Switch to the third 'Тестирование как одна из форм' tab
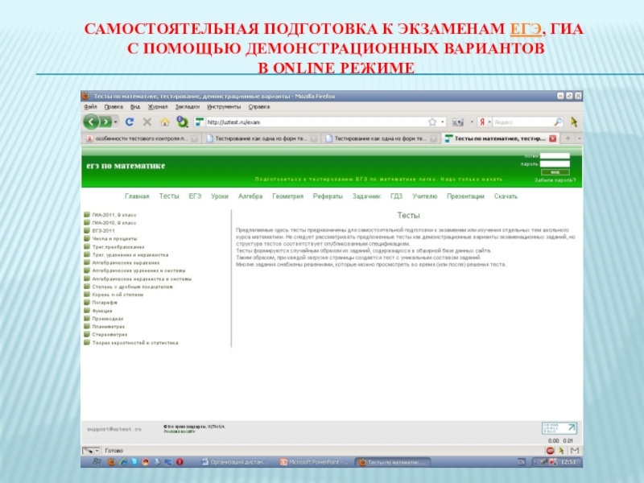Image resolution: width=644 pixels, height=483 pixels. [381, 138]
